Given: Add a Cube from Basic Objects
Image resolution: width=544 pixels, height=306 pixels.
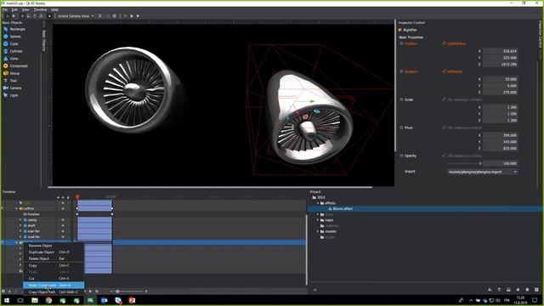Looking at the screenshot, I should point(11,43).
